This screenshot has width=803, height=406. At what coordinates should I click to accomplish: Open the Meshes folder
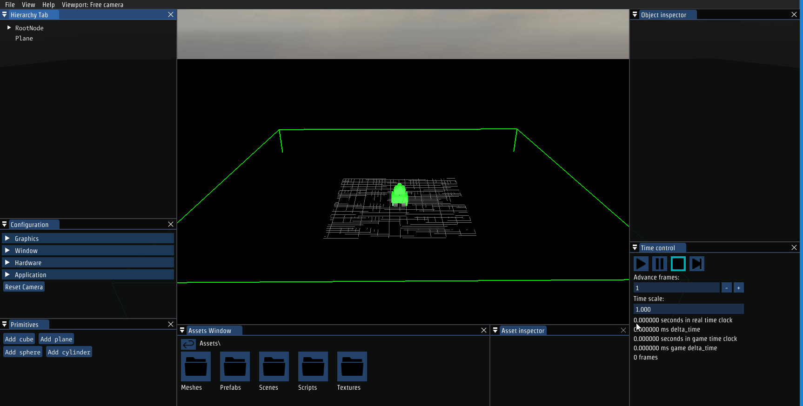coord(196,366)
